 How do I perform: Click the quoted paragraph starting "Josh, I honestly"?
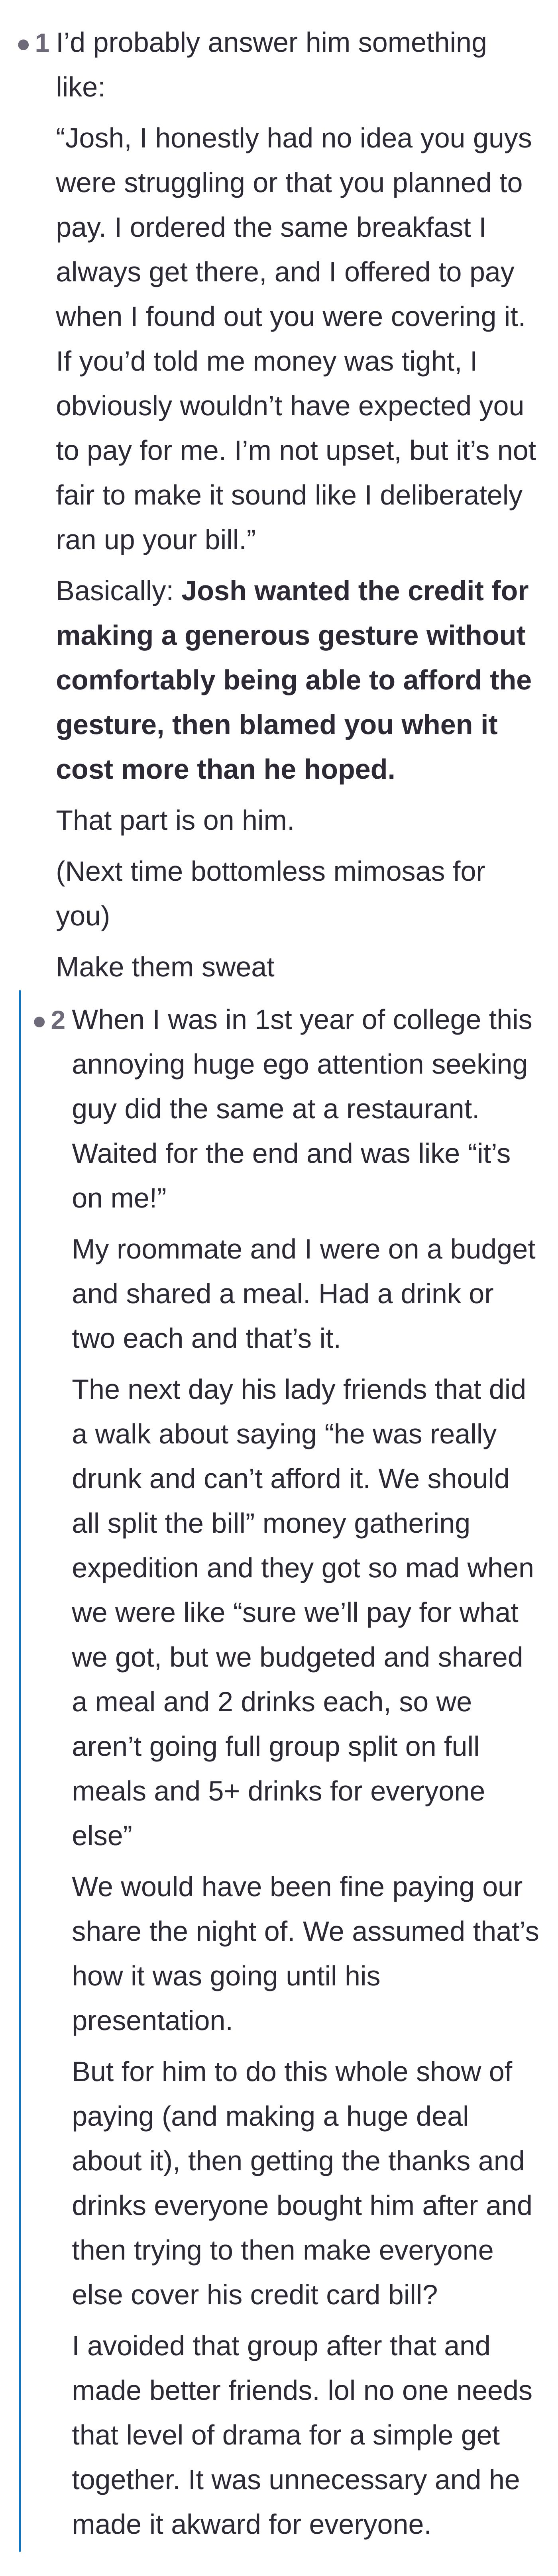pos(296,339)
